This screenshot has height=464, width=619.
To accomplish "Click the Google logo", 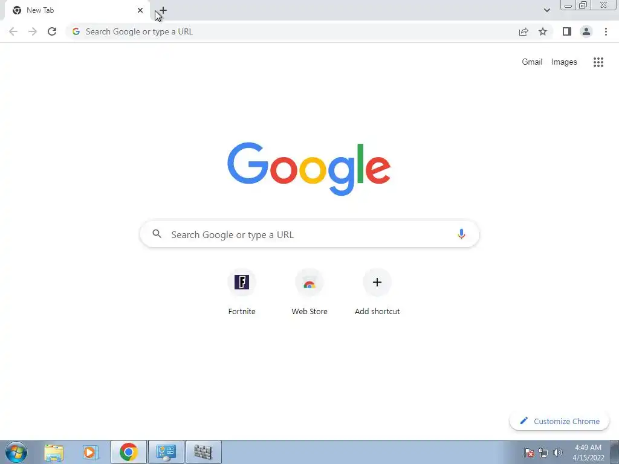I will point(309,169).
